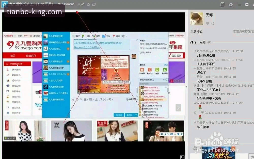
Task: Click the 九九爱购网 99lovego.com logo
Action: tap(24, 45)
